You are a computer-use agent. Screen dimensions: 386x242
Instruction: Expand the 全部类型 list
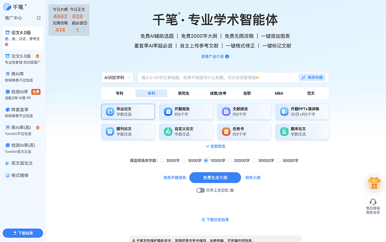pyautogui.click(x=215, y=146)
